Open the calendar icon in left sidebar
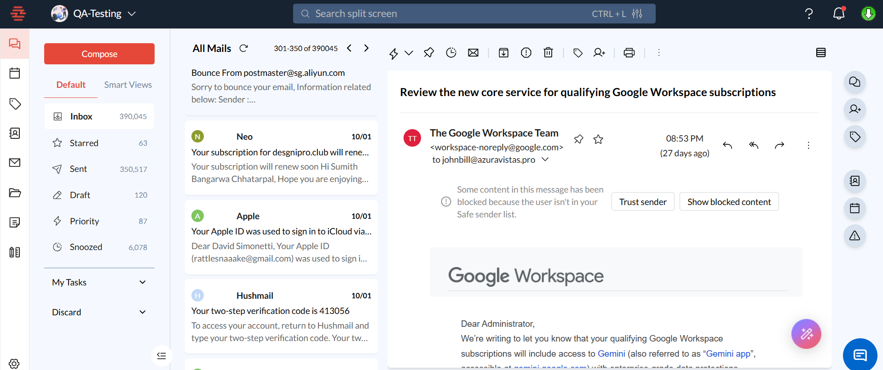Screen dimensions: 883x370 point(15,73)
